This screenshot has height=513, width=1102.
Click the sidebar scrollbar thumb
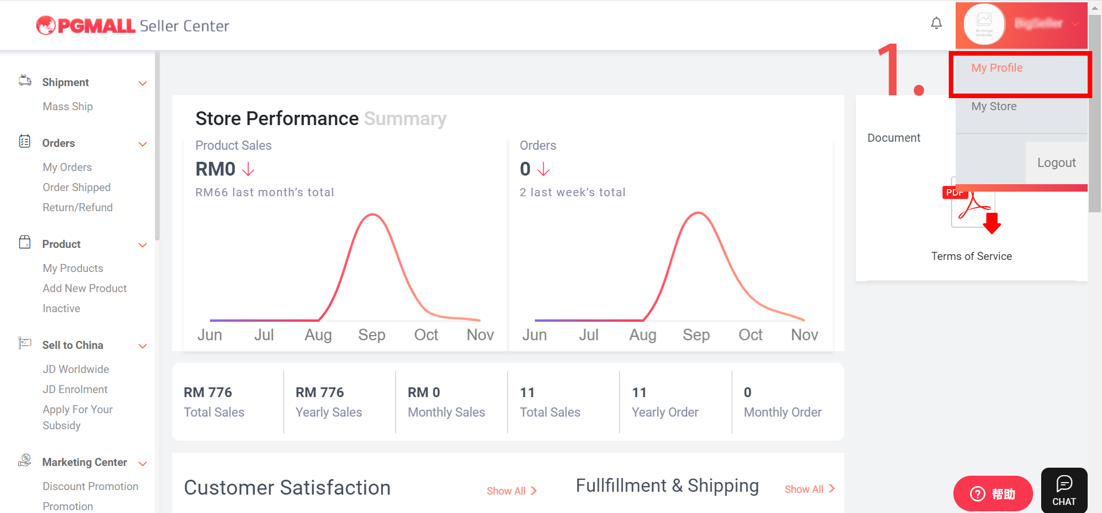click(157, 146)
